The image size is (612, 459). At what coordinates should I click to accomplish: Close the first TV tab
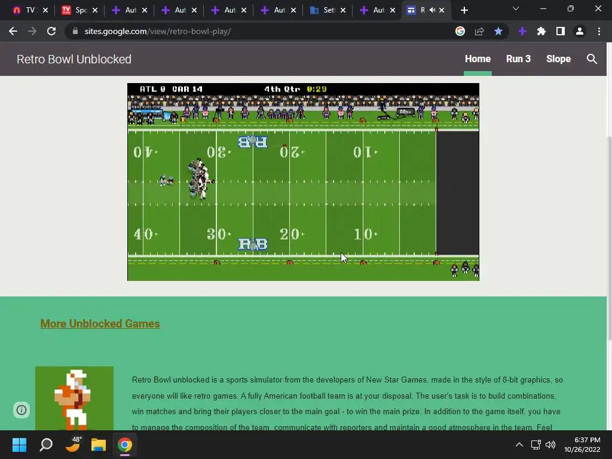pyautogui.click(x=45, y=10)
